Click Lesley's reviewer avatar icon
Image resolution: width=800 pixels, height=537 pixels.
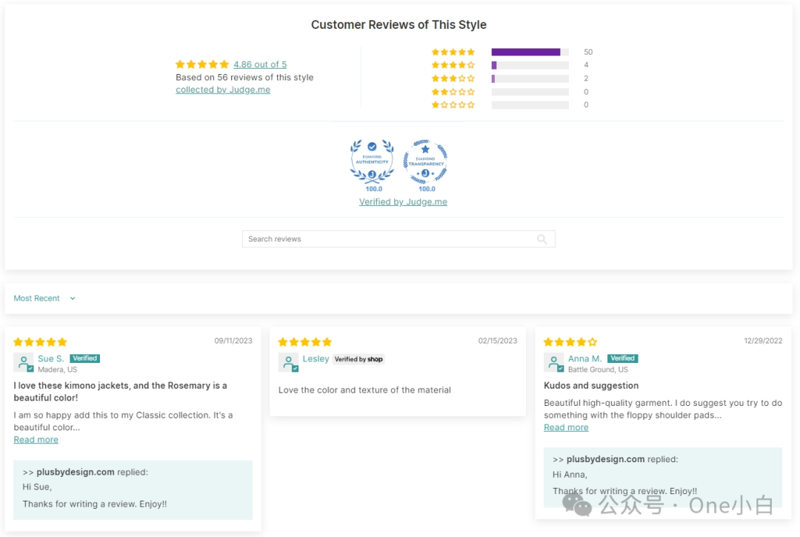point(288,362)
